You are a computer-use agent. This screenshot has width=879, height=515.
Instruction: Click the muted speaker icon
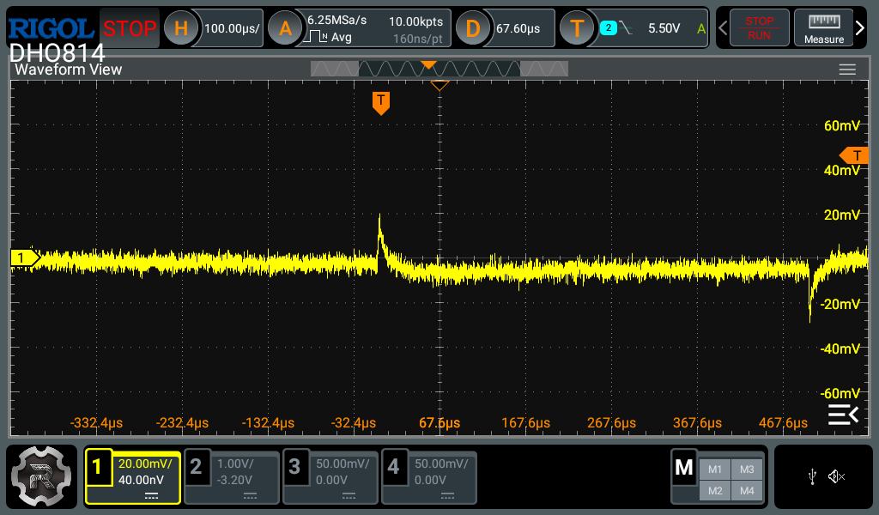(x=837, y=477)
